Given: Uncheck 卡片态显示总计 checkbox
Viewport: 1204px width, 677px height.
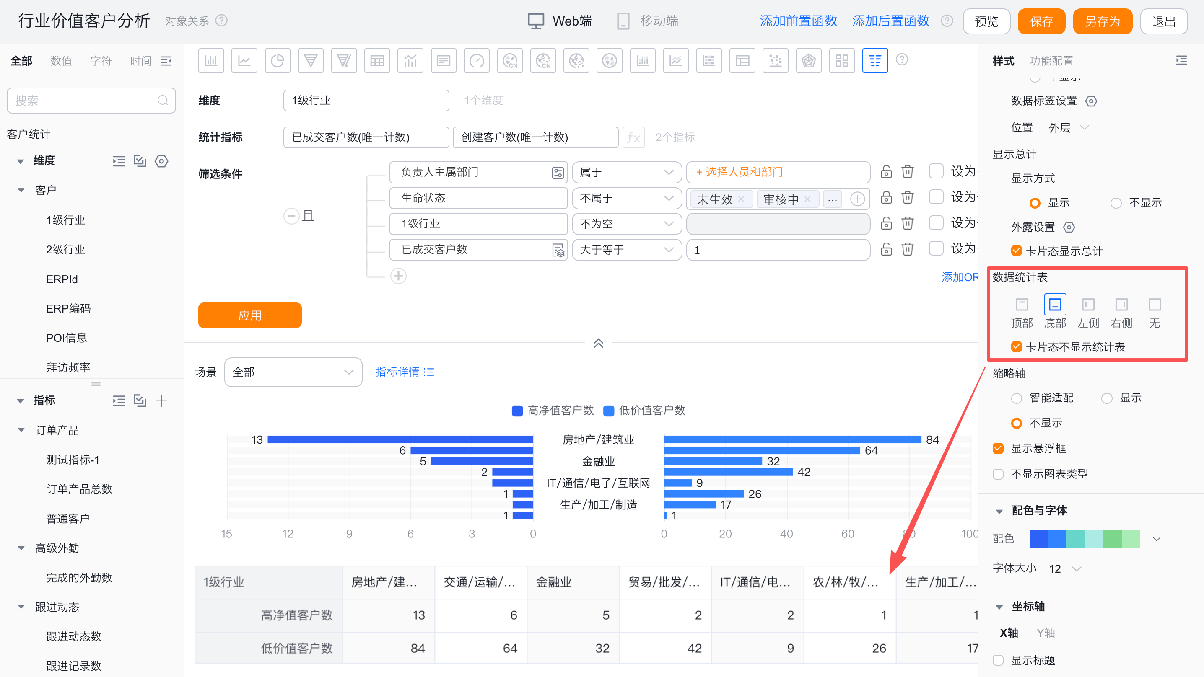Looking at the screenshot, I should 1016,251.
